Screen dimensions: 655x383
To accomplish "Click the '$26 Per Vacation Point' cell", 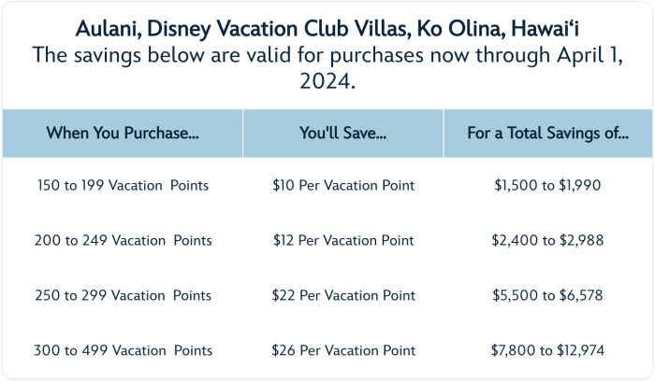I will point(343,350).
